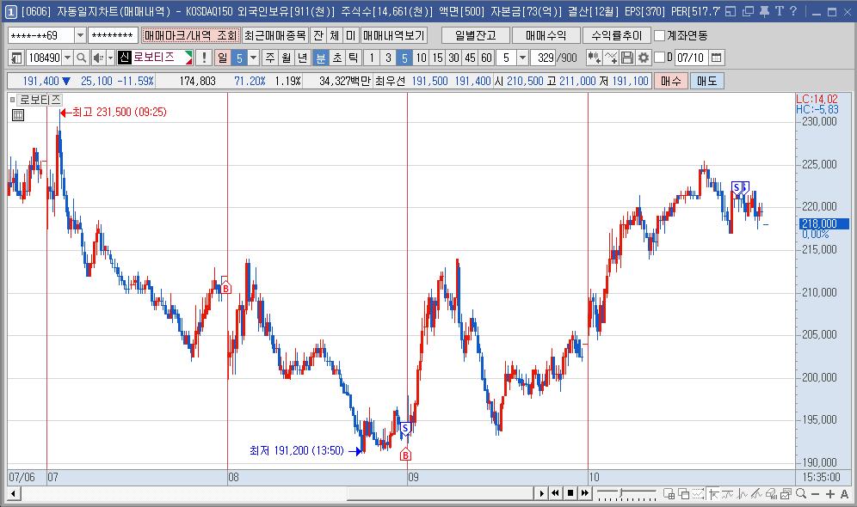Screen dimensions: 857x507
Task: Choose the 10 minute interval
Action: coord(421,58)
